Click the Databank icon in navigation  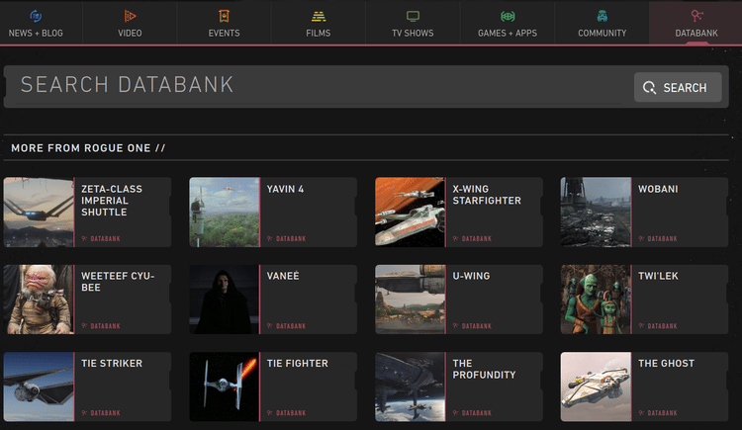696,16
